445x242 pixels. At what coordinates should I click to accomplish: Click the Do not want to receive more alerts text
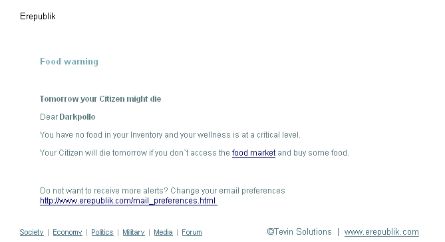[162, 190]
